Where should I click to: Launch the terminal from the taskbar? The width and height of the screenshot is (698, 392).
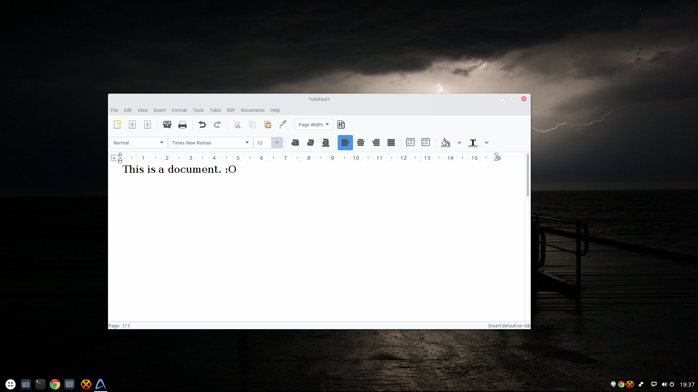tap(40, 384)
